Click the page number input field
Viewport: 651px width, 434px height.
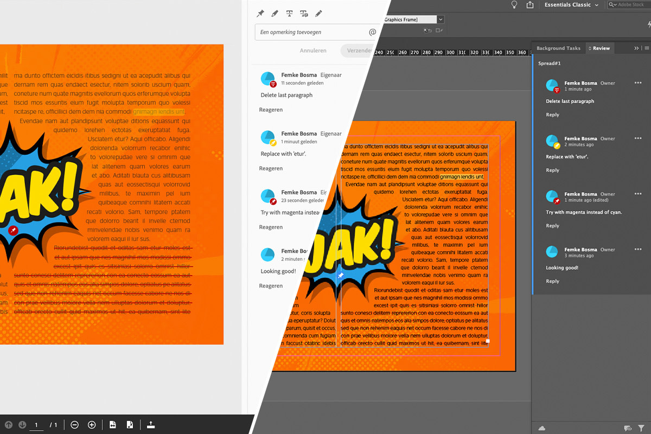click(x=36, y=425)
